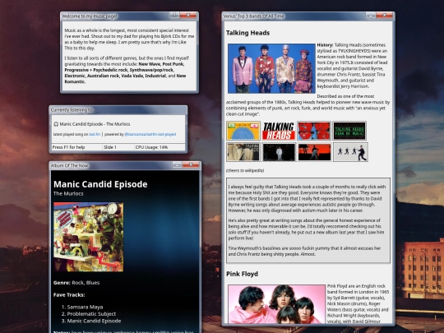Click the bold "New Wave, Post Punk," genre text
The height and width of the screenshot is (333, 444).
pos(161,64)
